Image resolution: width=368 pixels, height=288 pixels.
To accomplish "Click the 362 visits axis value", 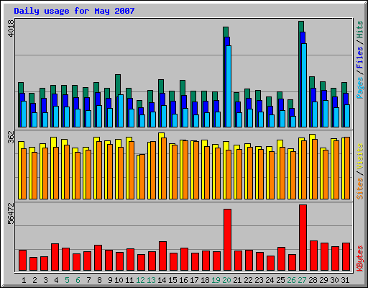I will 11,137.
